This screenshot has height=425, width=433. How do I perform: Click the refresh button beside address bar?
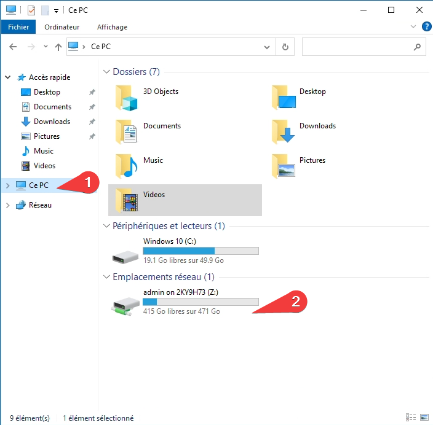pyautogui.click(x=285, y=47)
